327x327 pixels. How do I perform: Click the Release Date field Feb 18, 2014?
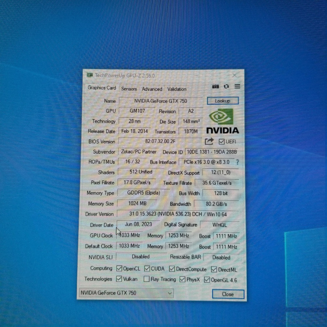click(135, 131)
